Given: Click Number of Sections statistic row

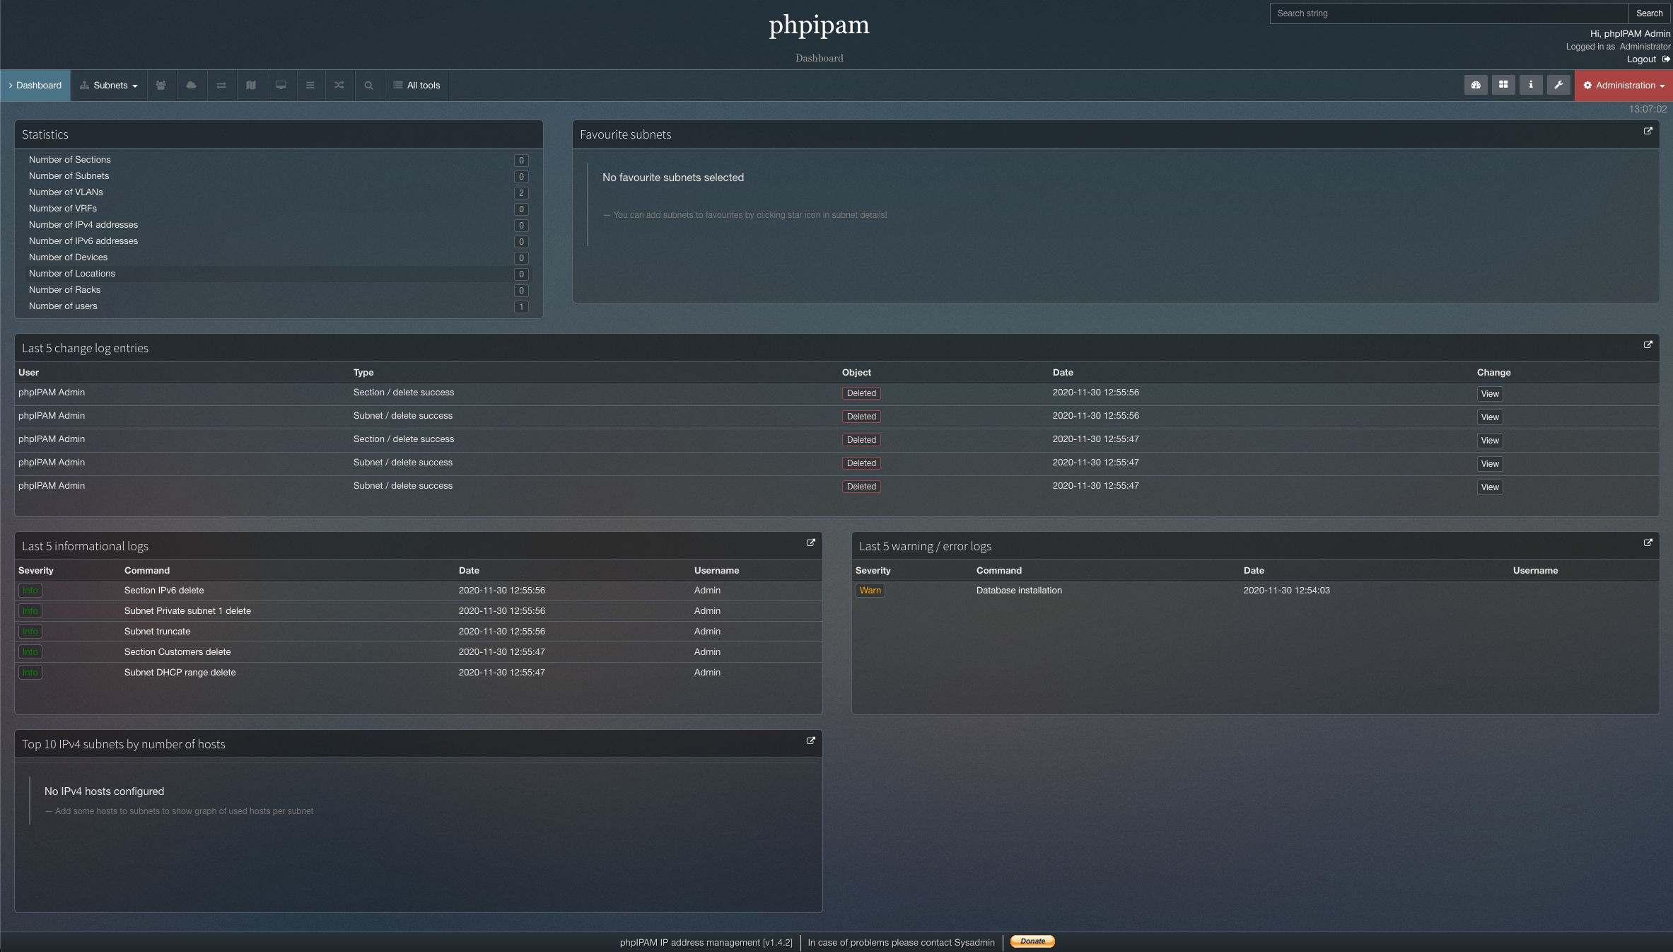Looking at the screenshot, I should pyautogui.click(x=279, y=160).
